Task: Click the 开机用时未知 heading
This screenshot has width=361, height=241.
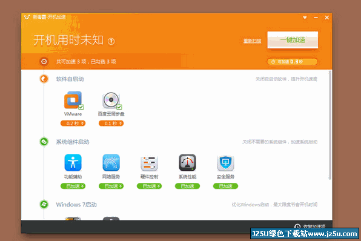Action: point(68,40)
